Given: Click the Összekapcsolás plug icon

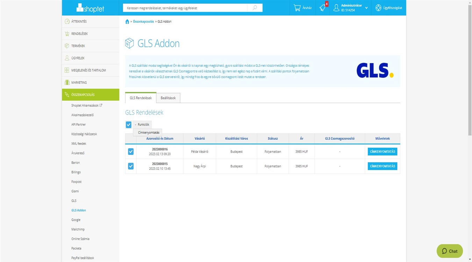Looking at the screenshot, I should coord(67,95).
